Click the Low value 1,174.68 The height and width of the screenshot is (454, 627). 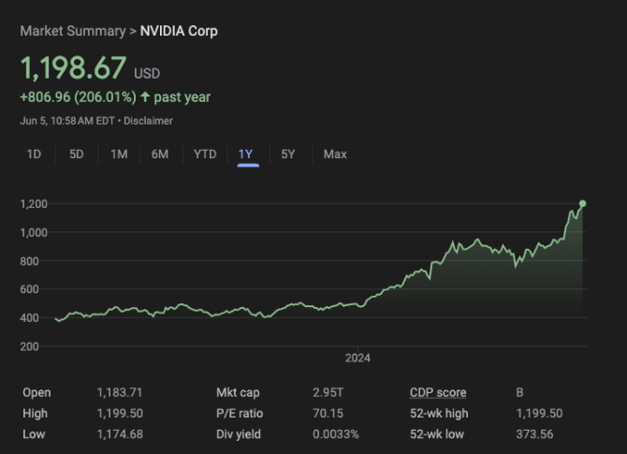(120, 434)
